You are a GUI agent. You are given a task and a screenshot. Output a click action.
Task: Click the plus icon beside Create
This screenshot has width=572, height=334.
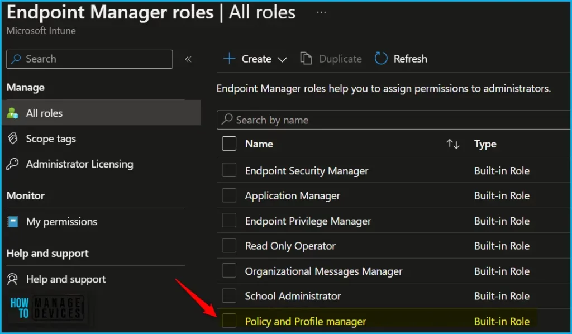(x=229, y=58)
